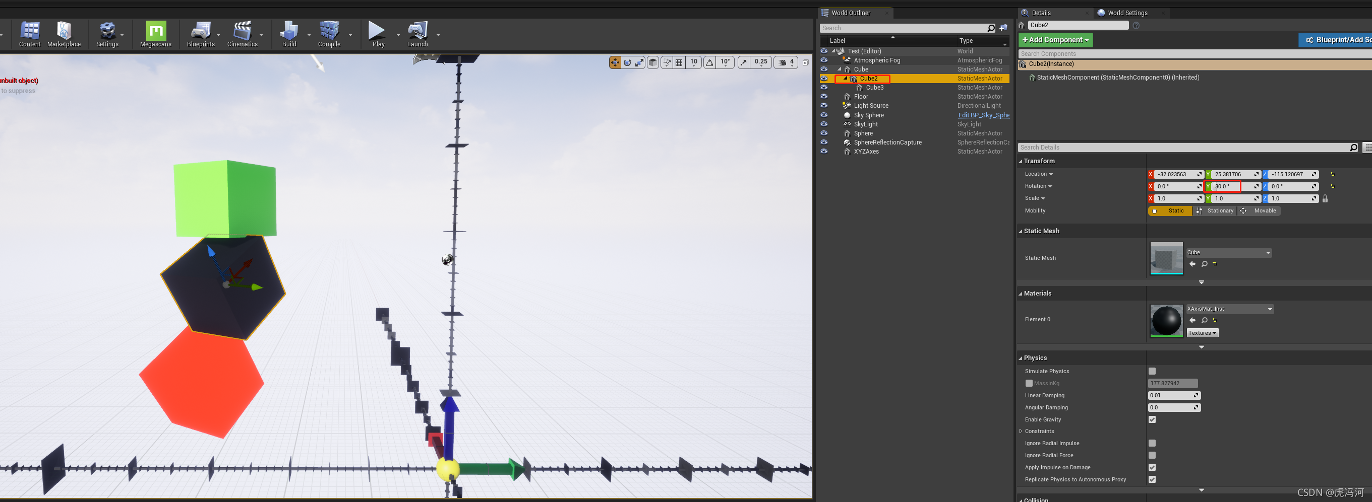Expand the Constraints property
The image size is (1372, 502).
coord(1021,432)
